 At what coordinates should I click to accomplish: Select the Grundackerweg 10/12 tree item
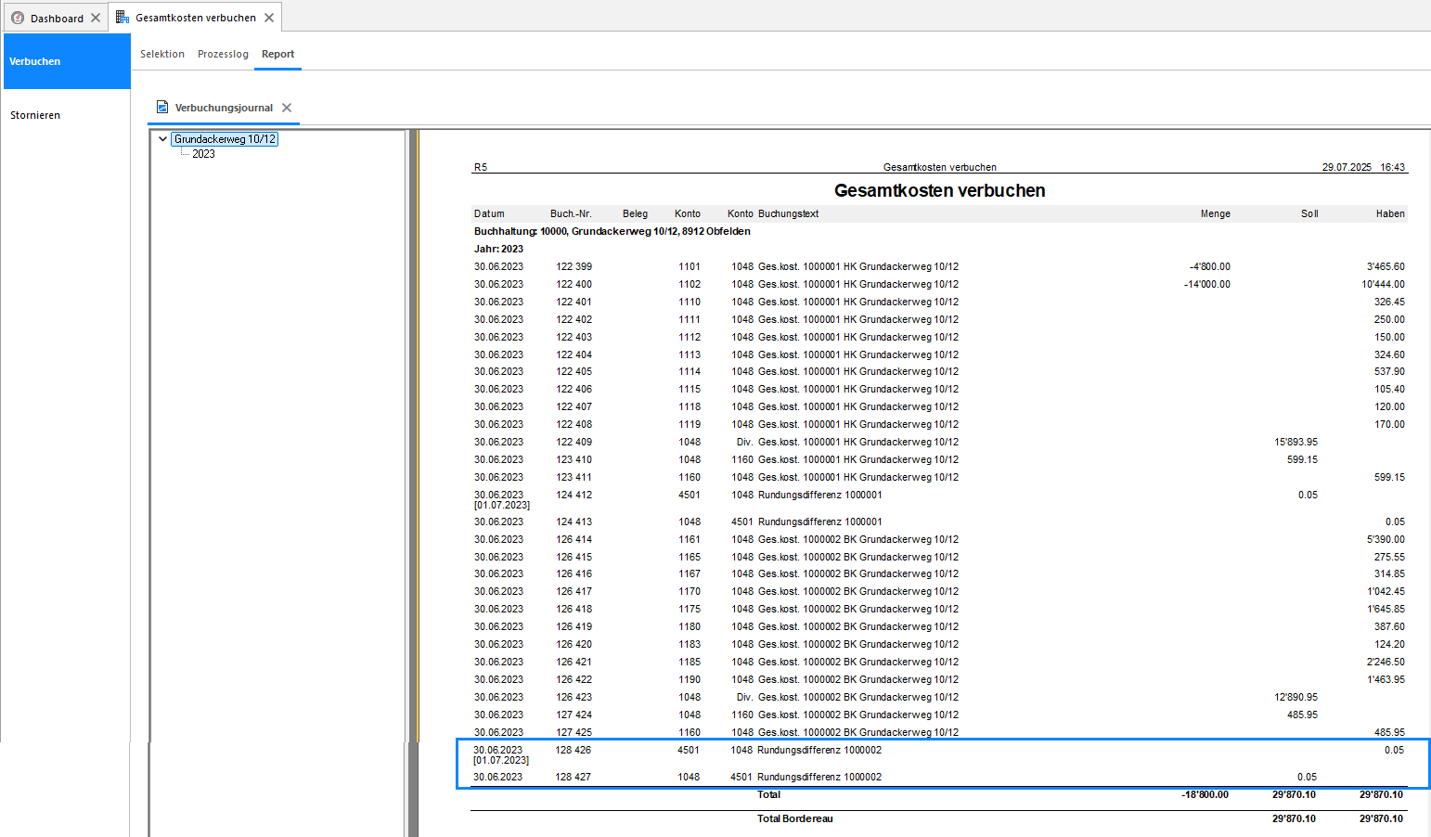pos(225,139)
